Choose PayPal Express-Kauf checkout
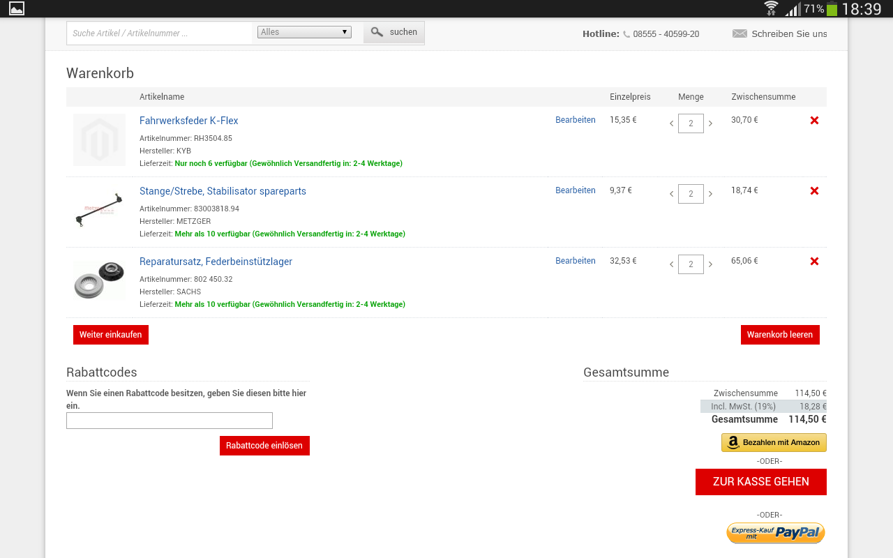Image resolution: width=893 pixels, height=558 pixels. [775, 533]
